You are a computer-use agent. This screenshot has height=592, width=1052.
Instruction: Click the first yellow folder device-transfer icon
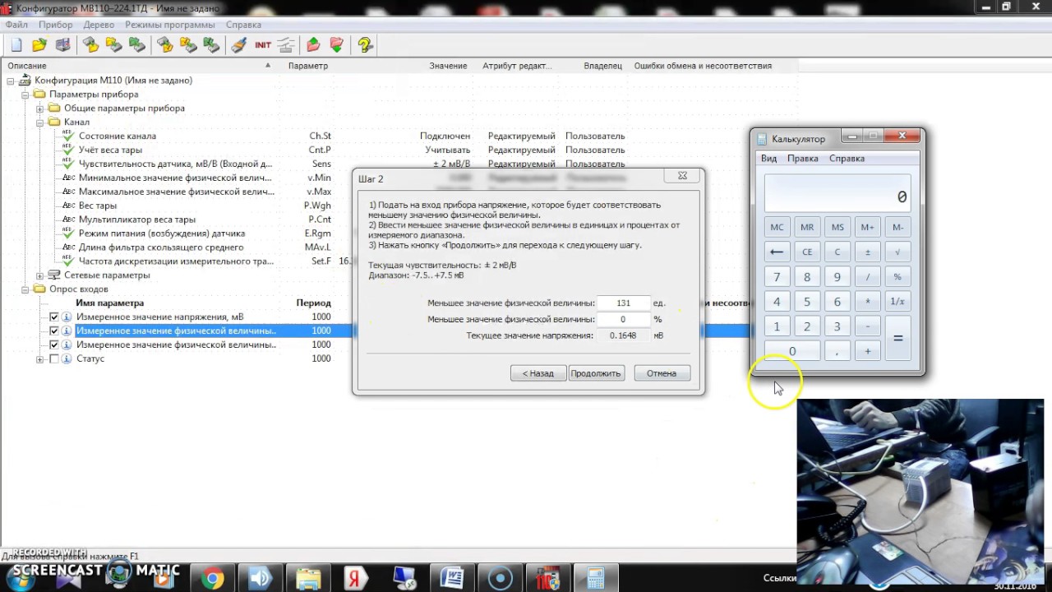click(90, 45)
